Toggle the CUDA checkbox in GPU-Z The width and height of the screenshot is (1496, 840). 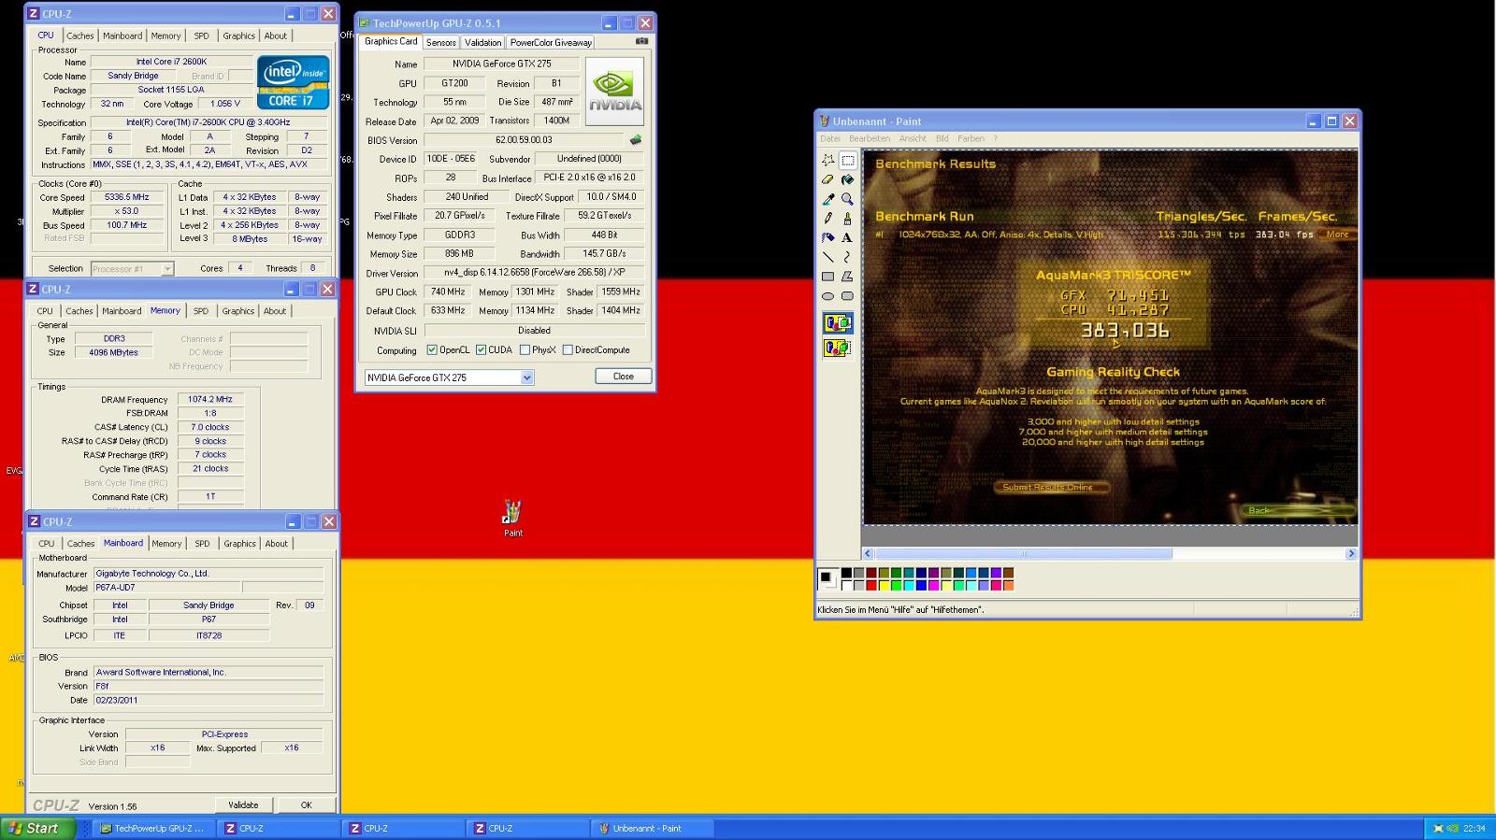(x=481, y=350)
